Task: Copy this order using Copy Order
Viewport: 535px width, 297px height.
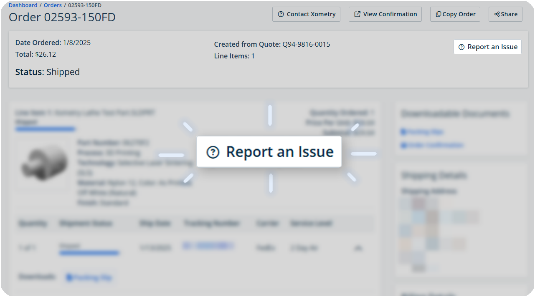Action: pyautogui.click(x=455, y=14)
